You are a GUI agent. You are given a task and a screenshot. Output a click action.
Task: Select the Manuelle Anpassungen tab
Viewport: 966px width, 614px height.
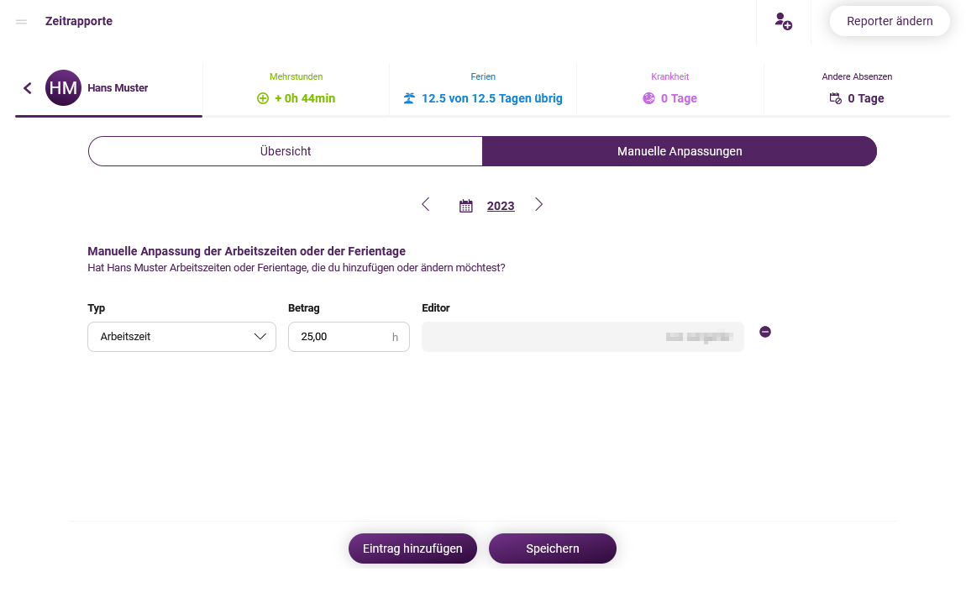click(x=680, y=151)
